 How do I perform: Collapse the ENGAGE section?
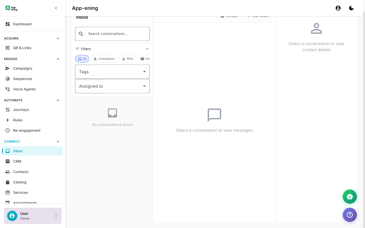[x=58, y=59]
